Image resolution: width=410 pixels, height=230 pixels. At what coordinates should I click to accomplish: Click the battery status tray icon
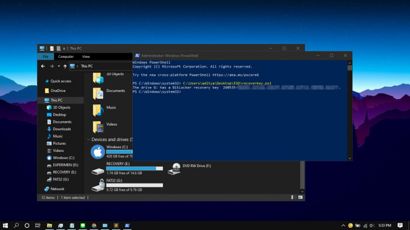tap(358, 225)
